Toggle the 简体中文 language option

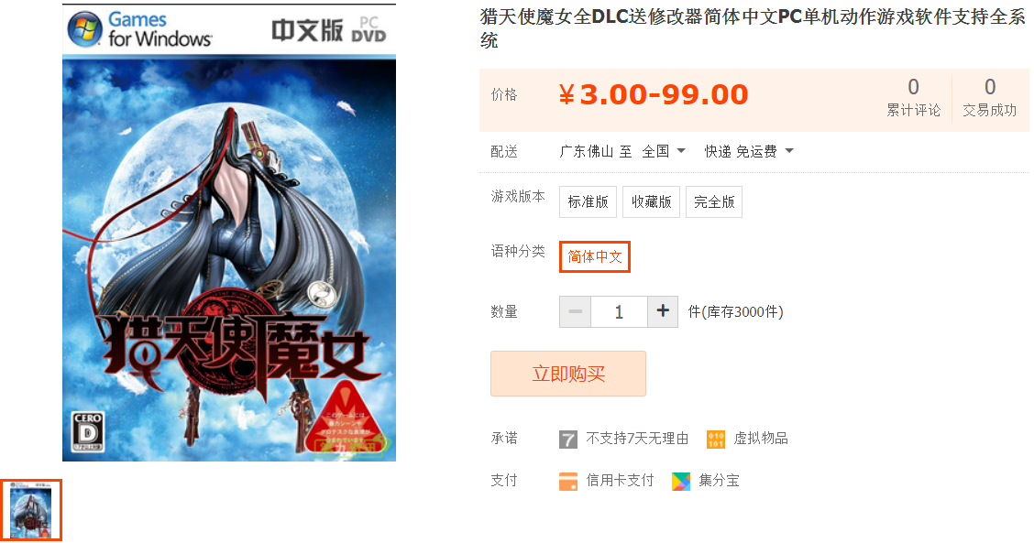595,256
